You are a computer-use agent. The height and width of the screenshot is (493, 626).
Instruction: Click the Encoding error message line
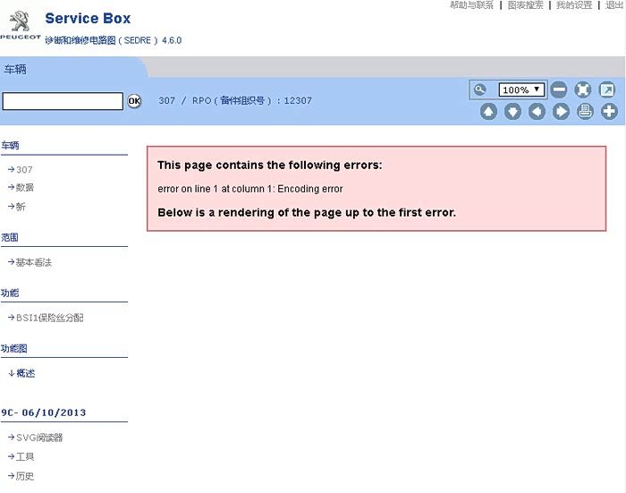pos(250,189)
